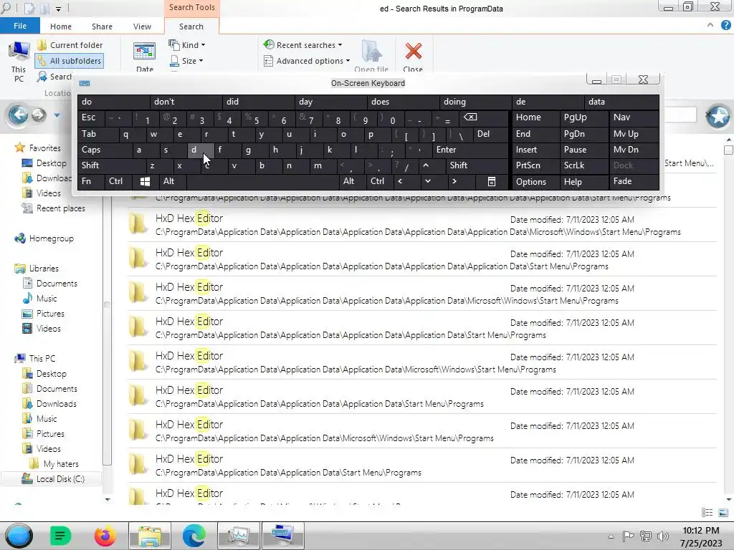The height and width of the screenshot is (550, 734).
Task: Open the Size filter dropdown
Action: (x=186, y=61)
